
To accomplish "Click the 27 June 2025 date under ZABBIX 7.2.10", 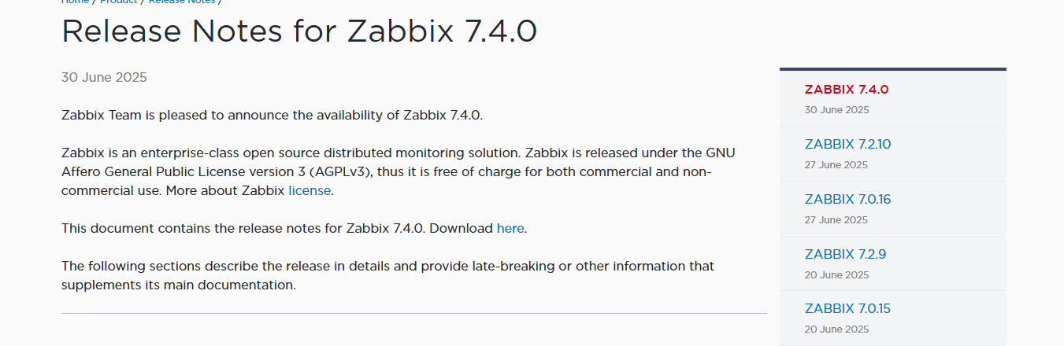I will coord(836,165).
